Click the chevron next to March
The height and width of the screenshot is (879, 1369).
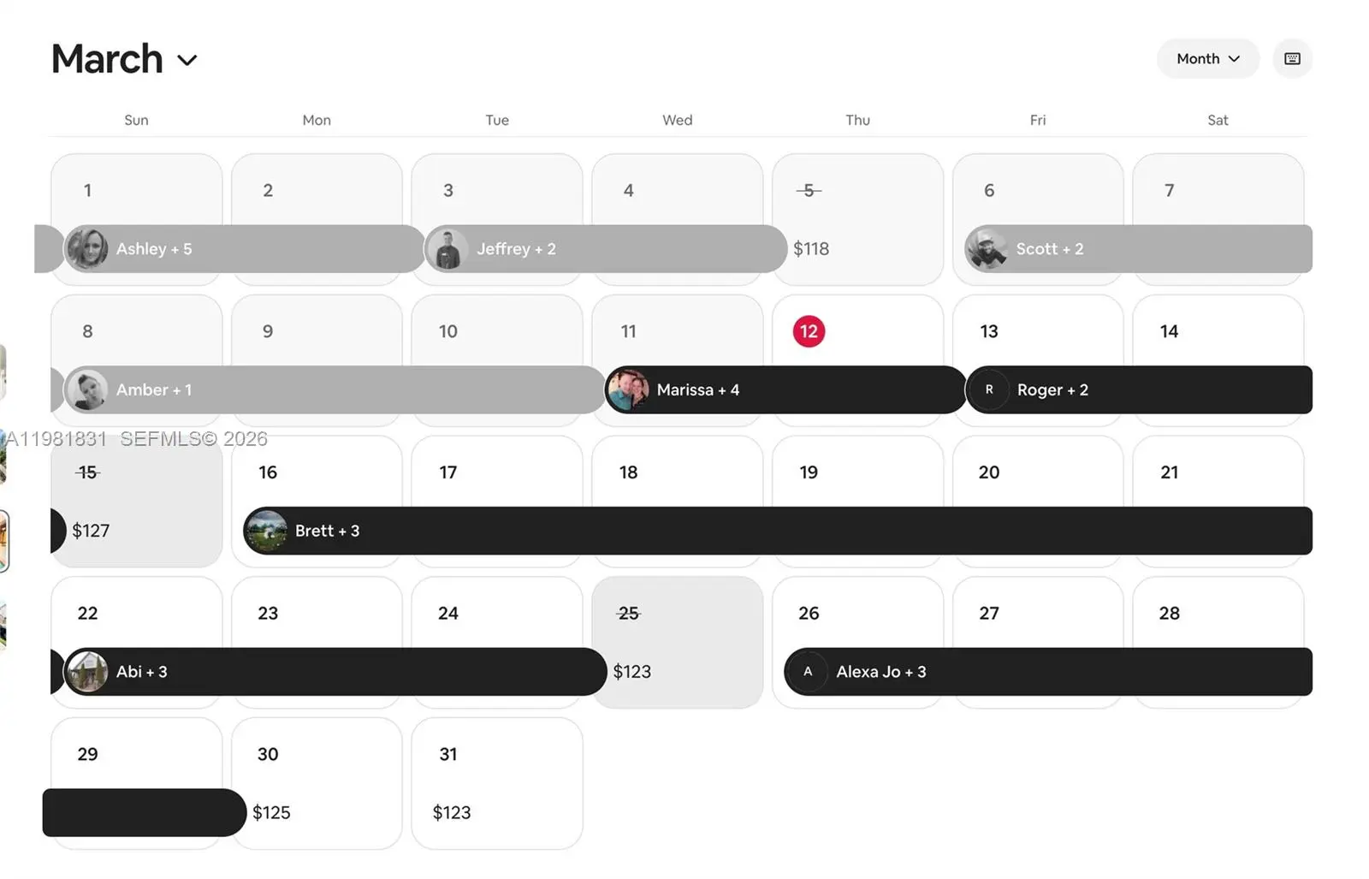click(187, 60)
